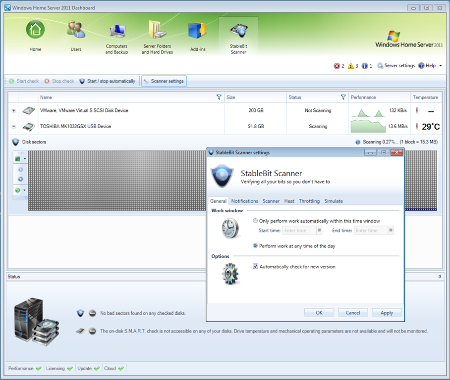This screenshot has width=450, height=380.
Task: Open the End time picker dropdown
Action: (391, 230)
